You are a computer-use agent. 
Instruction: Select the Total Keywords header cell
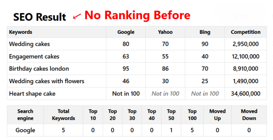point(63,115)
